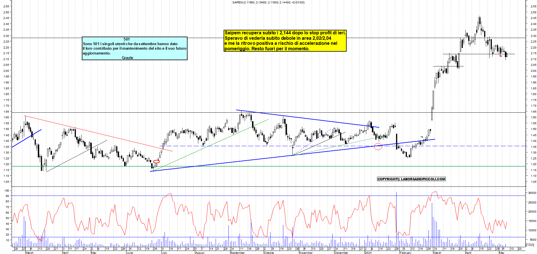Click the '40' oscillator scale value

pos(7,224)
